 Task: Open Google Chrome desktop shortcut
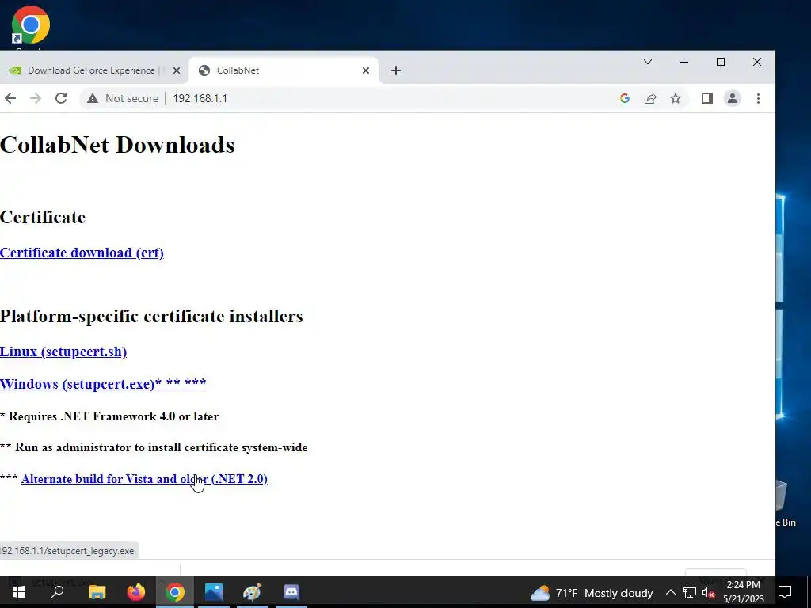pos(30,26)
